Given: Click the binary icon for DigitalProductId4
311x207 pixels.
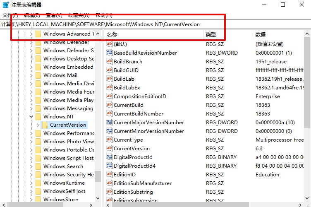Looking at the screenshot, I should pyautogui.click(x=110, y=166).
